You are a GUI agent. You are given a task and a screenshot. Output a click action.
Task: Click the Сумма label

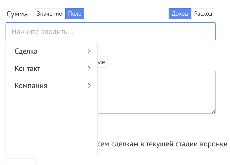coord(17,14)
